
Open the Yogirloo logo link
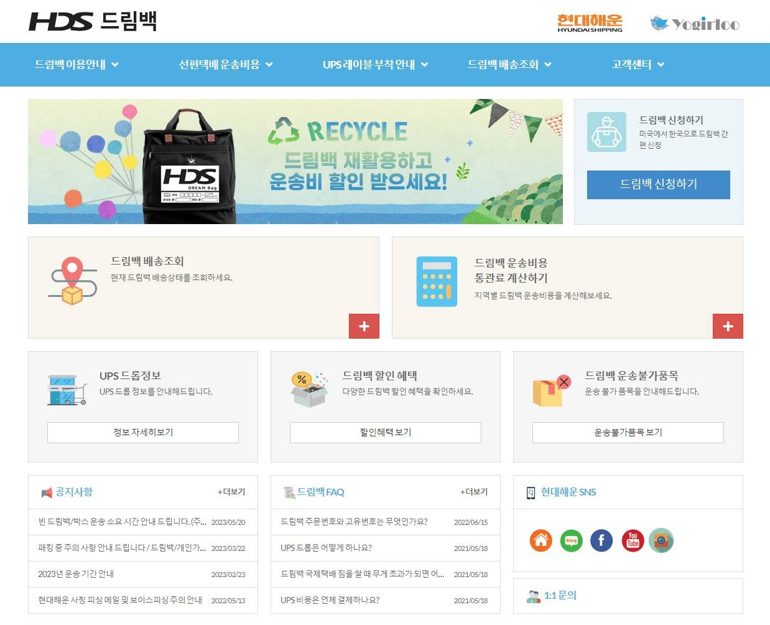tap(695, 24)
